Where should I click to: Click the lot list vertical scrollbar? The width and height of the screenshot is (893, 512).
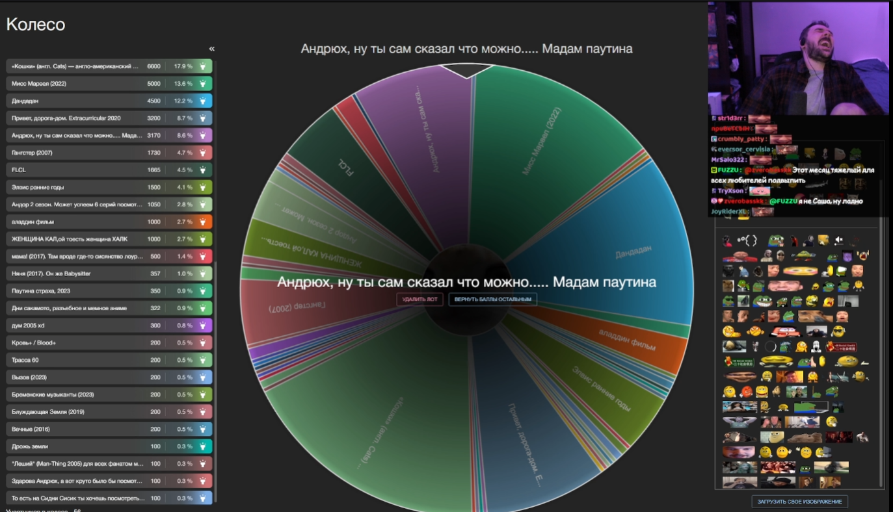[x=216, y=383]
